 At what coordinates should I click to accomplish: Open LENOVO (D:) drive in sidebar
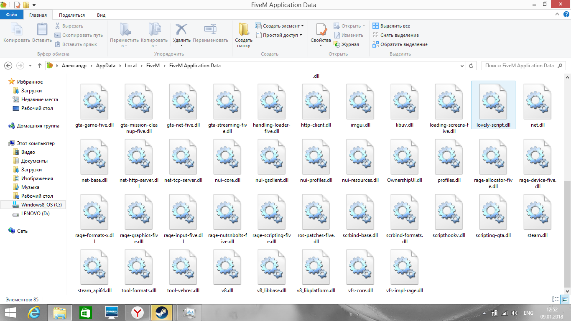(31, 214)
